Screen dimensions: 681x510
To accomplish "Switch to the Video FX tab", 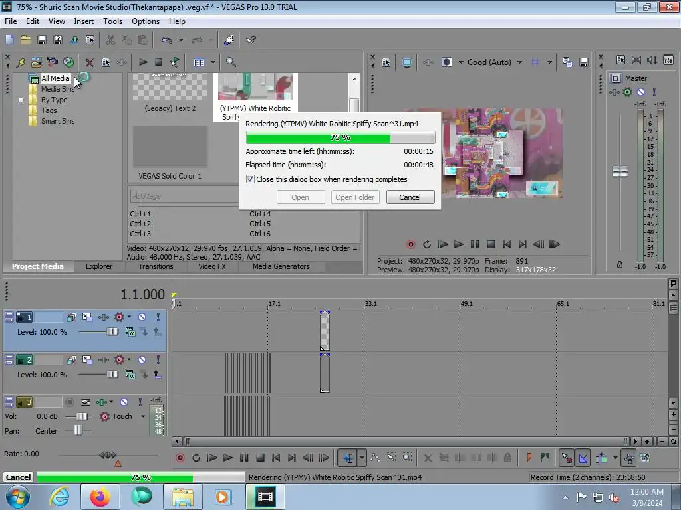I will tap(212, 266).
